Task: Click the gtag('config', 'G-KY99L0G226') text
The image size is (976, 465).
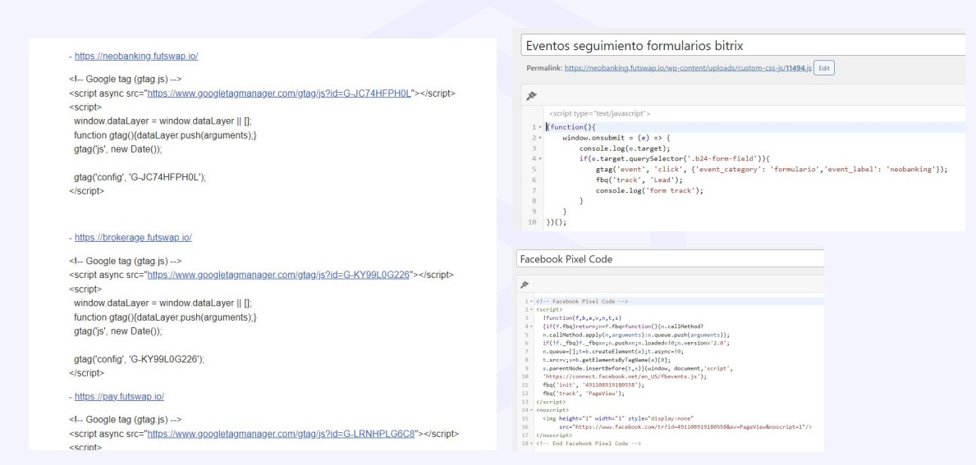Action: pyautogui.click(x=139, y=359)
